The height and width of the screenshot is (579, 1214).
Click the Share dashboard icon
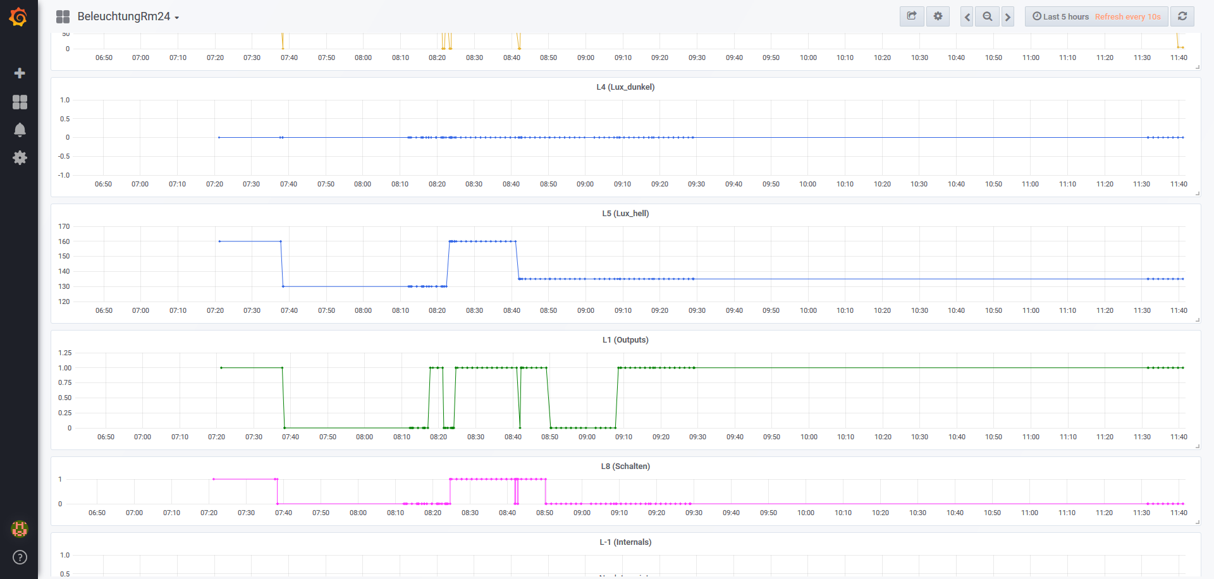tap(912, 16)
